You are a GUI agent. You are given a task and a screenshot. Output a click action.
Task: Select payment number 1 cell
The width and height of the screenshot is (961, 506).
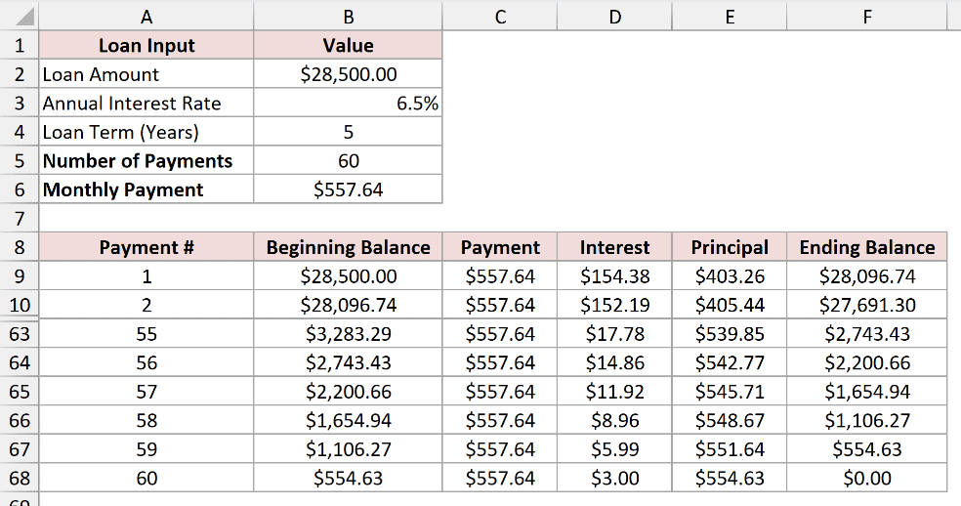146,276
